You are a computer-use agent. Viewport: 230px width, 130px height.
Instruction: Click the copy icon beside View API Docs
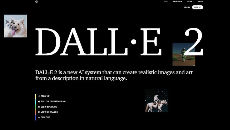click(x=39, y=107)
